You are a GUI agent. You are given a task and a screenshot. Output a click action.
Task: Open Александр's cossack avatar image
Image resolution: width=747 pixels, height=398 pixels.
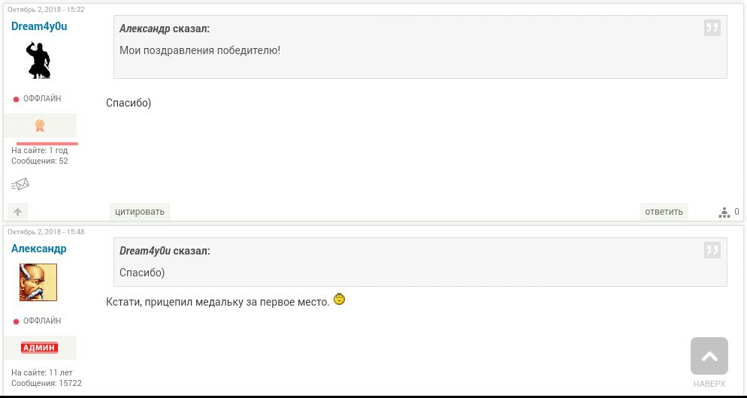click(x=38, y=282)
